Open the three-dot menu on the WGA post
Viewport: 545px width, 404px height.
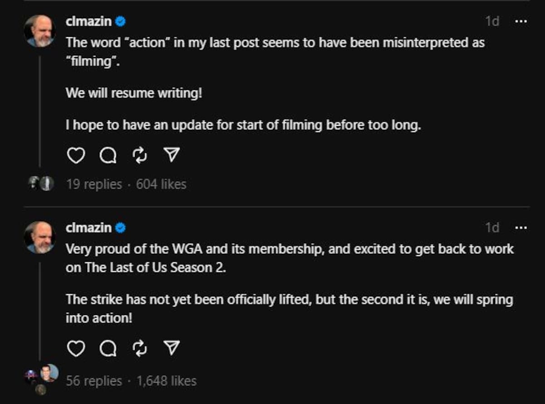[x=520, y=227]
